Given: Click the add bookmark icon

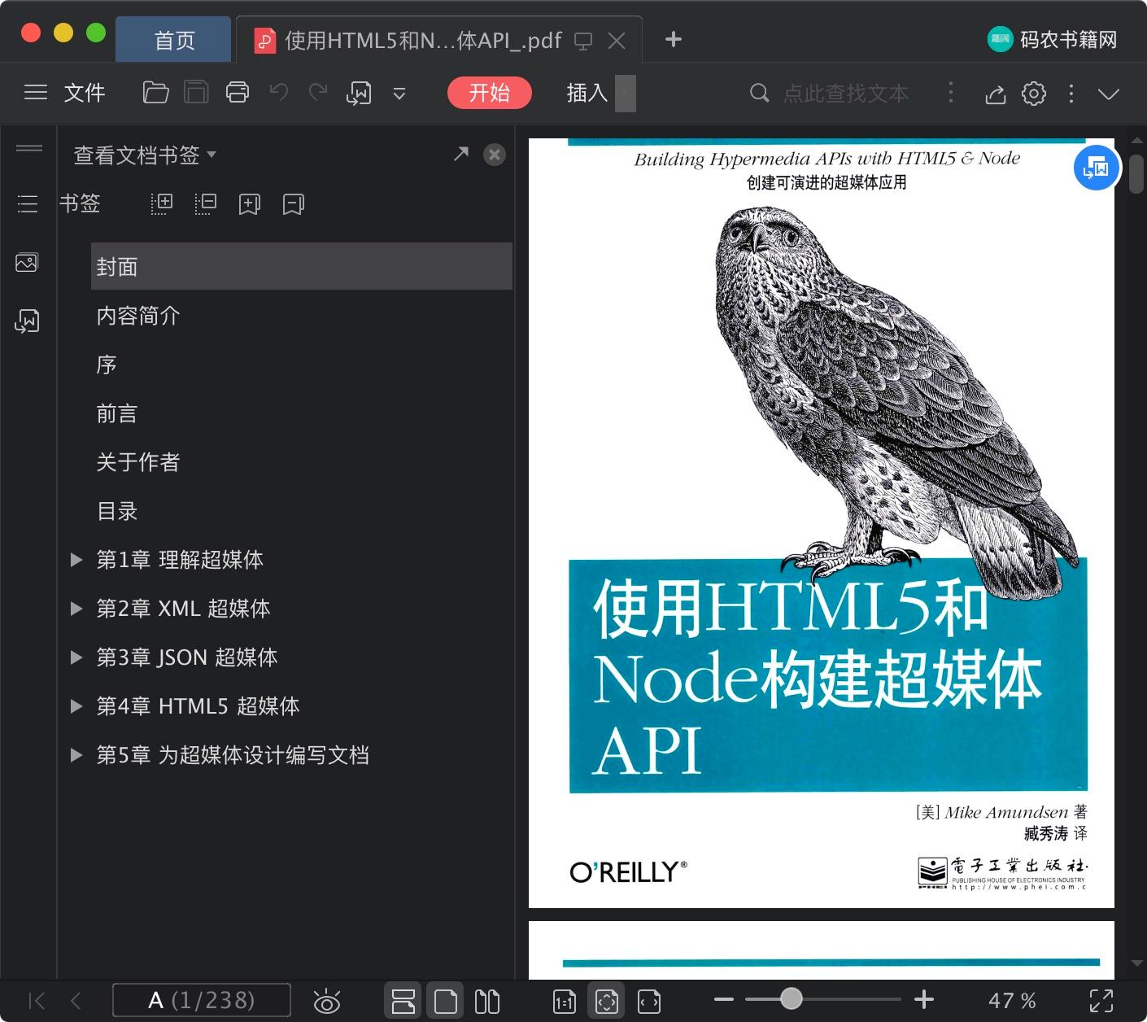Looking at the screenshot, I should (250, 203).
